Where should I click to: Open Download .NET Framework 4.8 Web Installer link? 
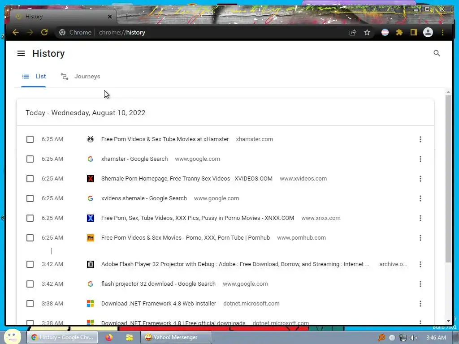(x=159, y=304)
